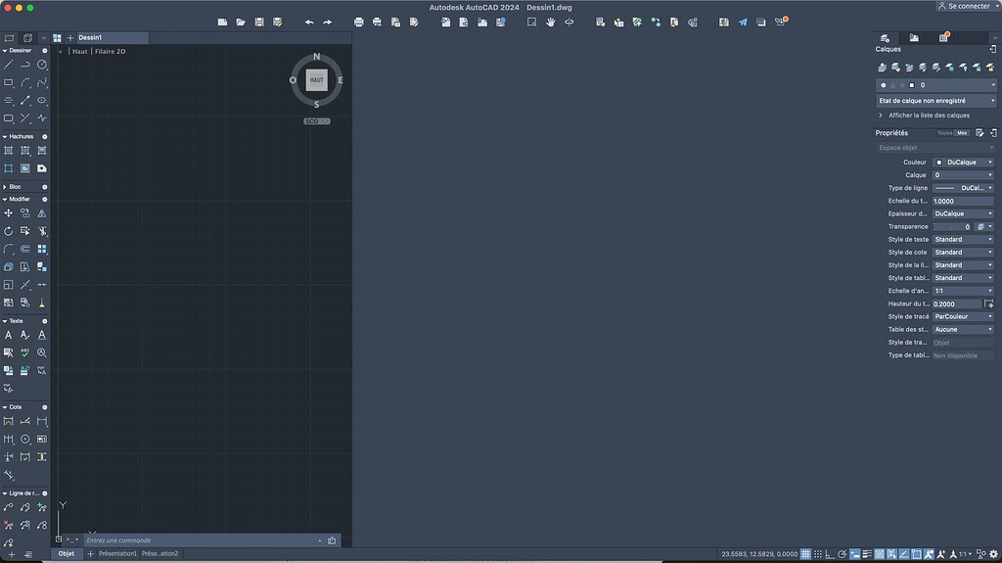Screen dimensions: 1002x563
Task: Open the Type de ligne dropdown
Action: tap(964, 188)
